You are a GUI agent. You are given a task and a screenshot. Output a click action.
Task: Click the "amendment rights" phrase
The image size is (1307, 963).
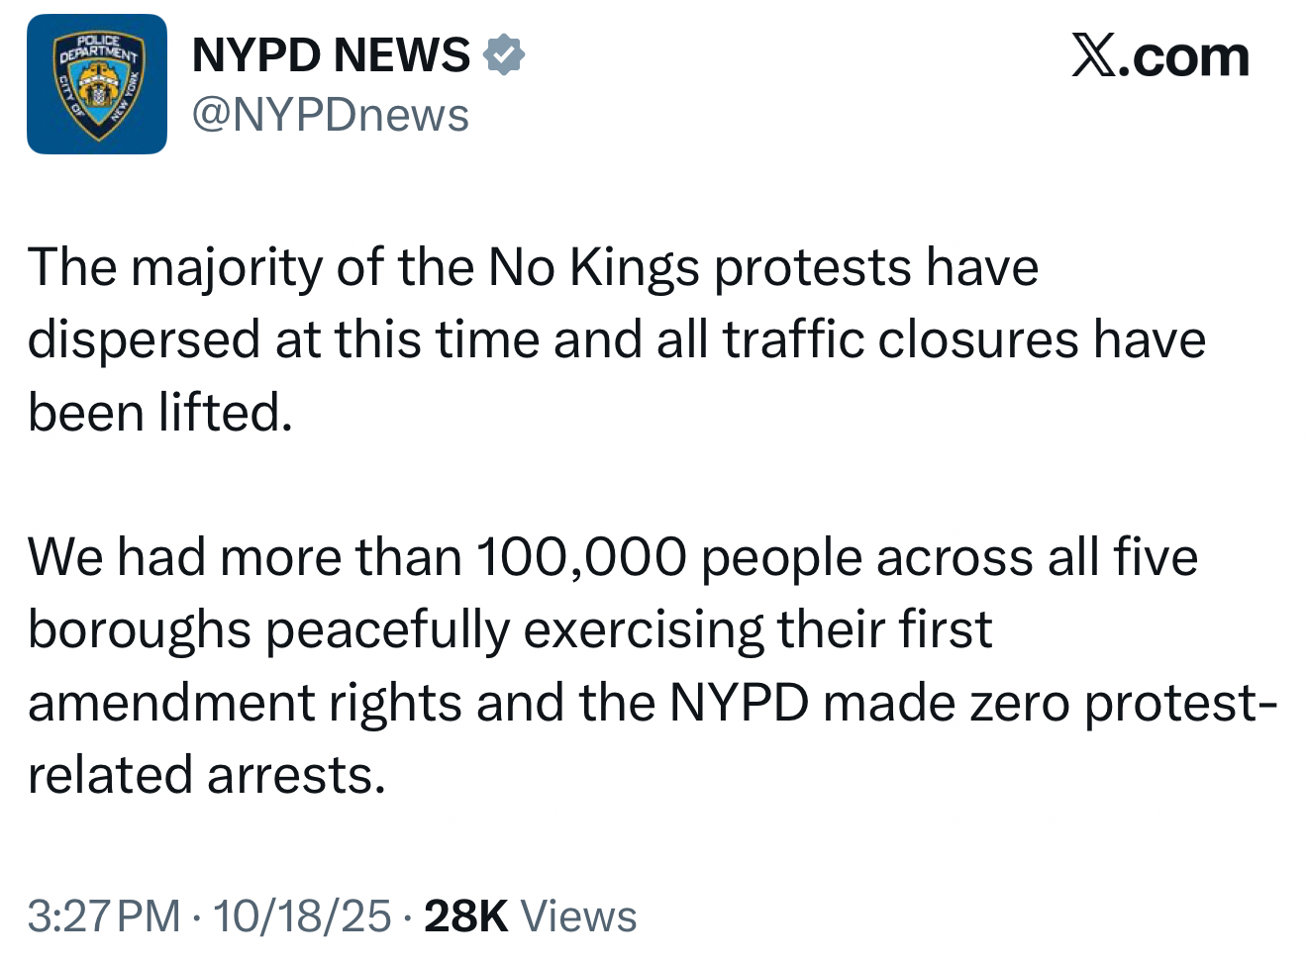(x=245, y=703)
